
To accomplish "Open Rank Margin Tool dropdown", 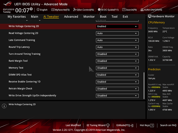I will click(117, 61).
